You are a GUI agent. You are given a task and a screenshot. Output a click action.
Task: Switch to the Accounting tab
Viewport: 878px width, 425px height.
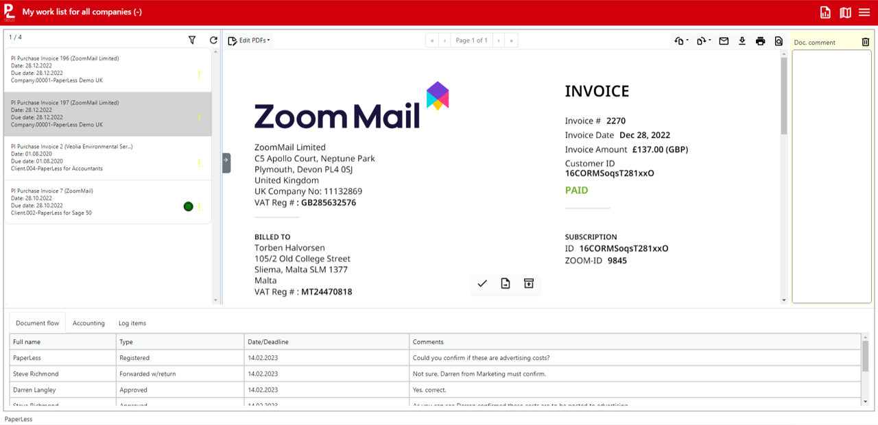[x=88, y=323]
